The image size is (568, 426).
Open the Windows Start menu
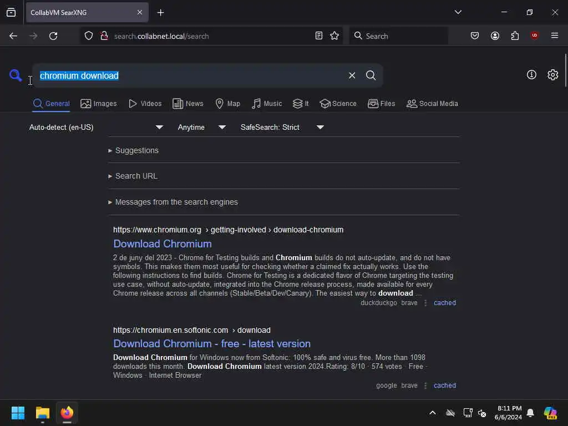click(18, 413)
